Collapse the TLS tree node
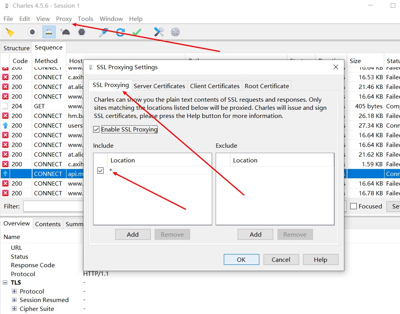Viewport: 400px width, 314px height. tap(5, 283)
